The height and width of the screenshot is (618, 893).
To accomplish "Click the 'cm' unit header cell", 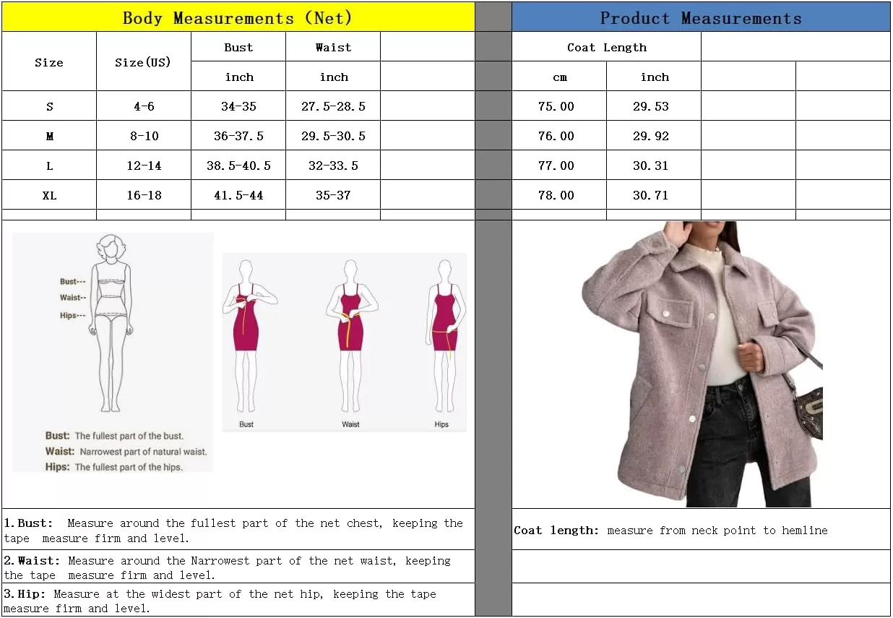I will (x=559, y=77).
